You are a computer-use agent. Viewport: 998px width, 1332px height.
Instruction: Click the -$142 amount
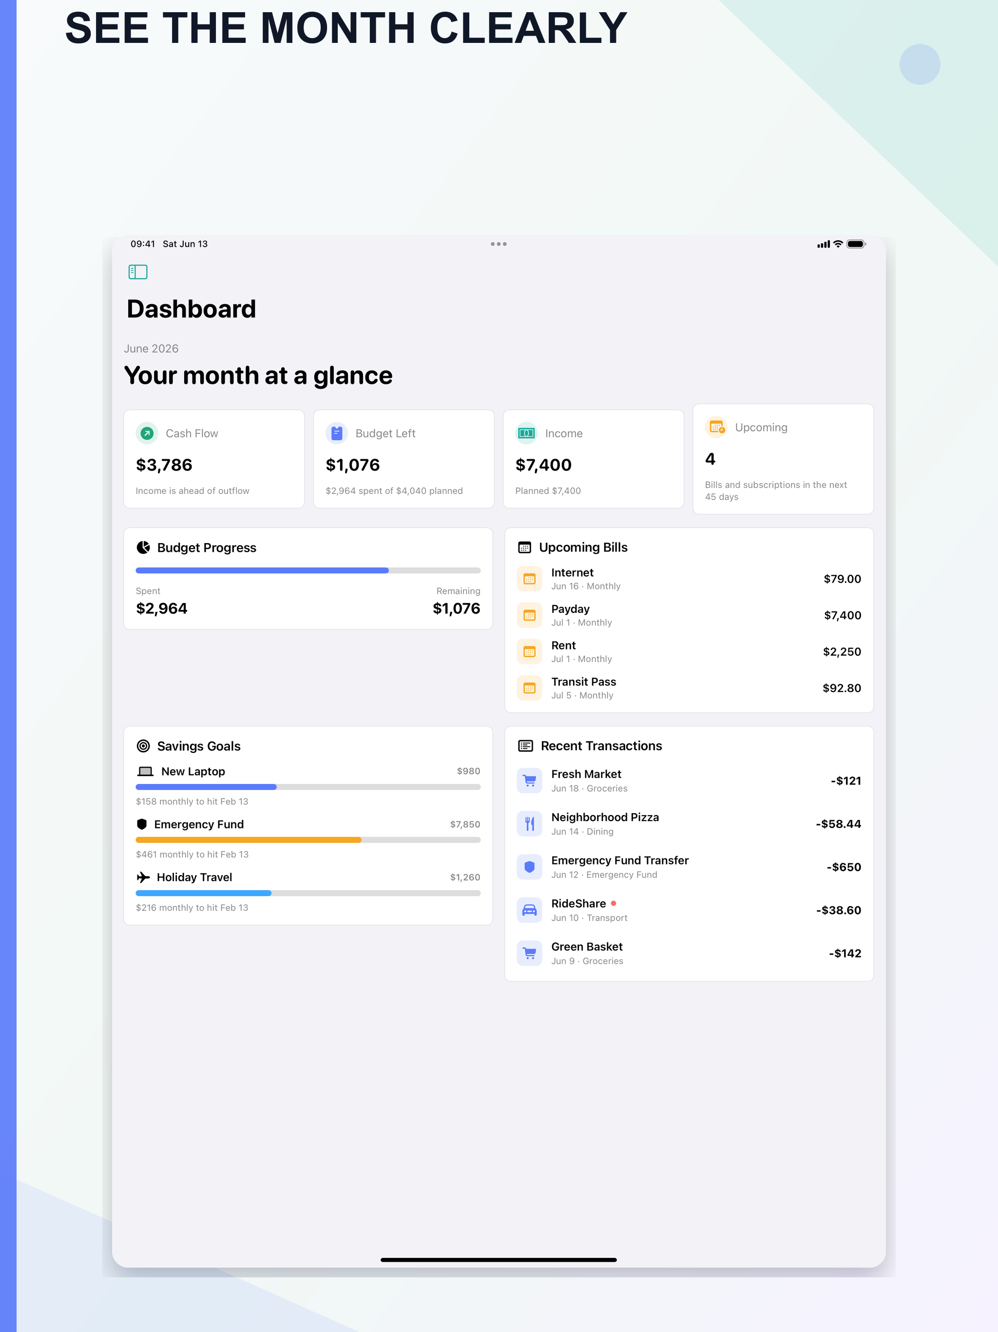coord(845,953)
